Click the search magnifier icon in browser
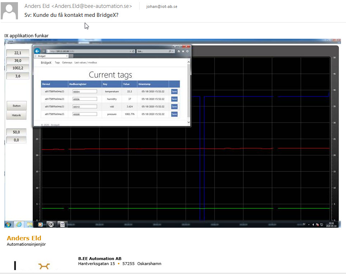This screenshot has width=346, height=274. 170,51
